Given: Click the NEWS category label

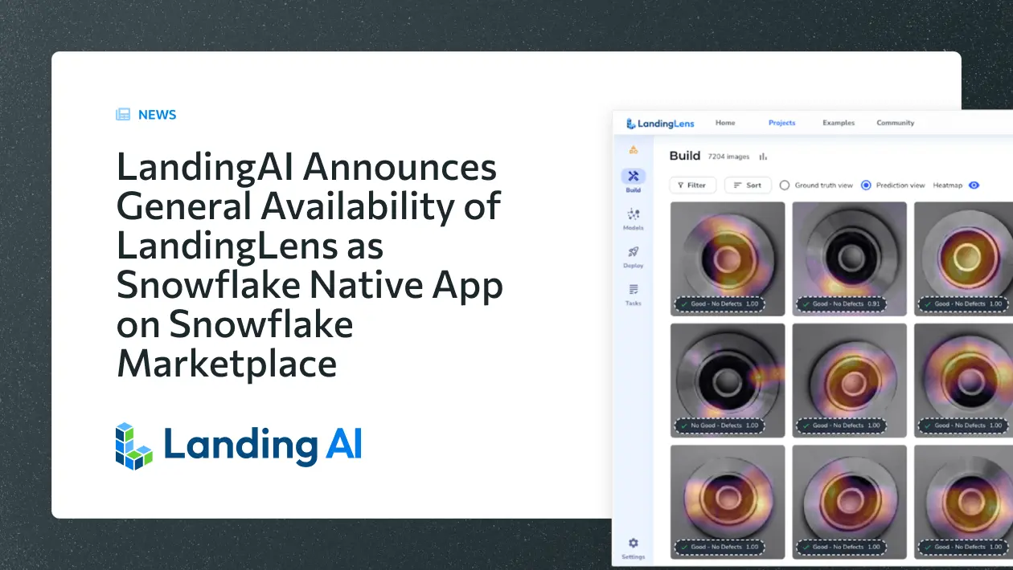Looking at the screenshot, I should 157,115.
